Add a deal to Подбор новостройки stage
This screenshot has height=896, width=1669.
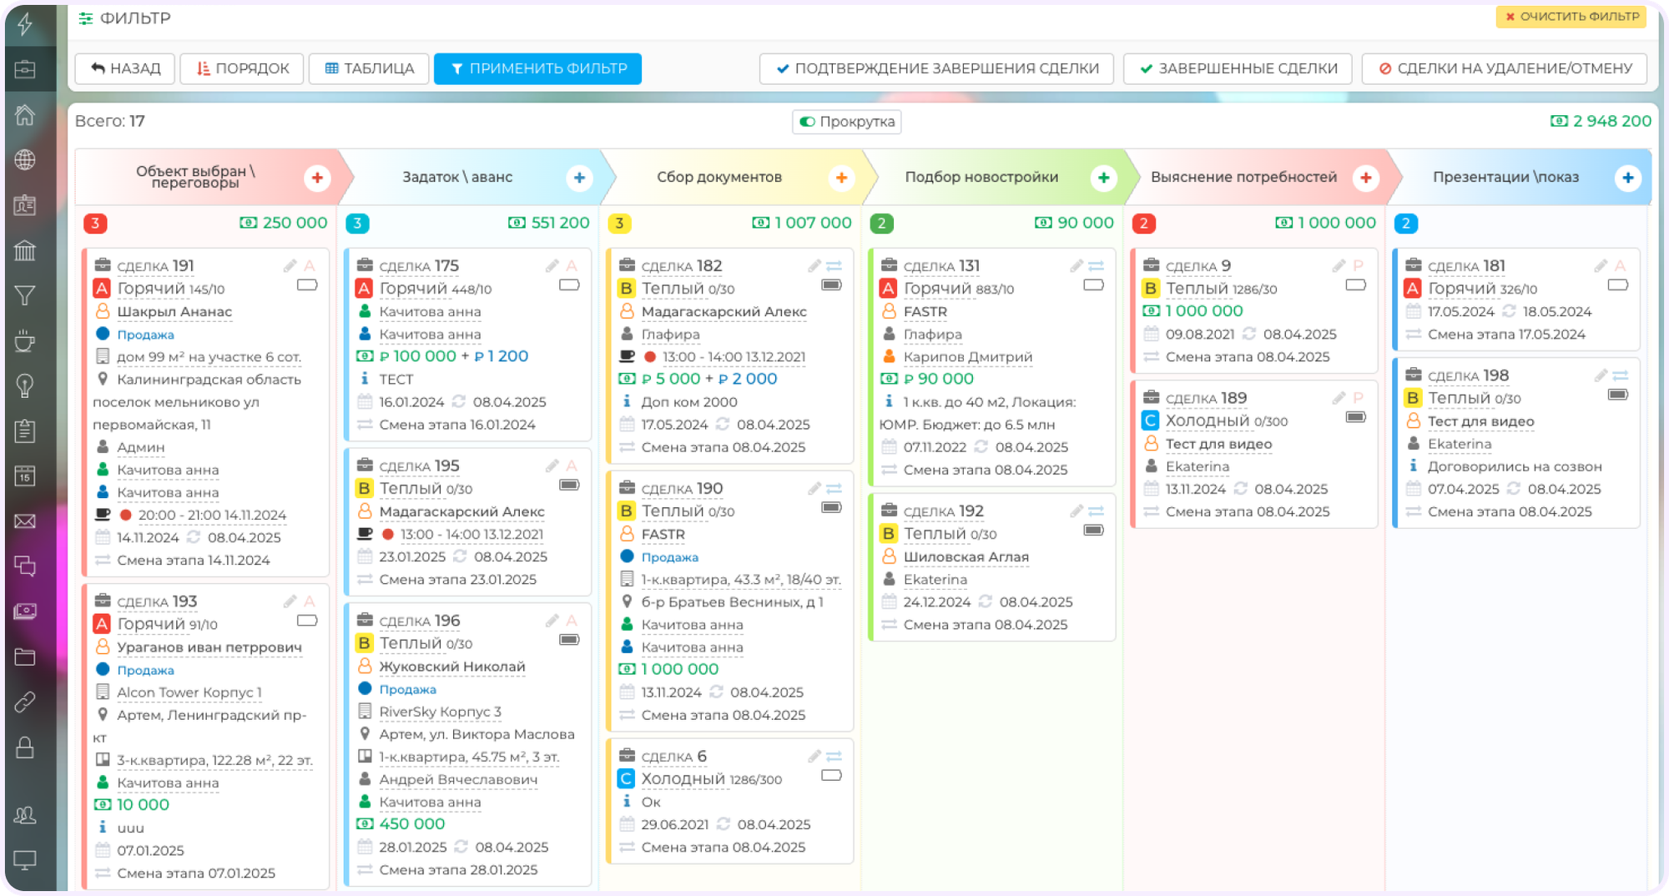1103,178
